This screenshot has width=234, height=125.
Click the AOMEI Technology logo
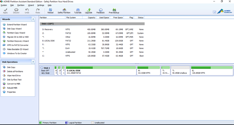(225, 11)
